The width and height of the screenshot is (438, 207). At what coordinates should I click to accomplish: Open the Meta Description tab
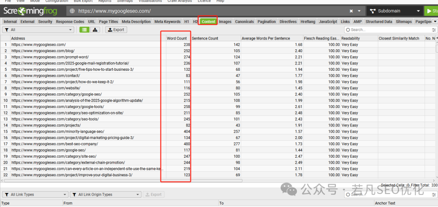click(136, 21)
